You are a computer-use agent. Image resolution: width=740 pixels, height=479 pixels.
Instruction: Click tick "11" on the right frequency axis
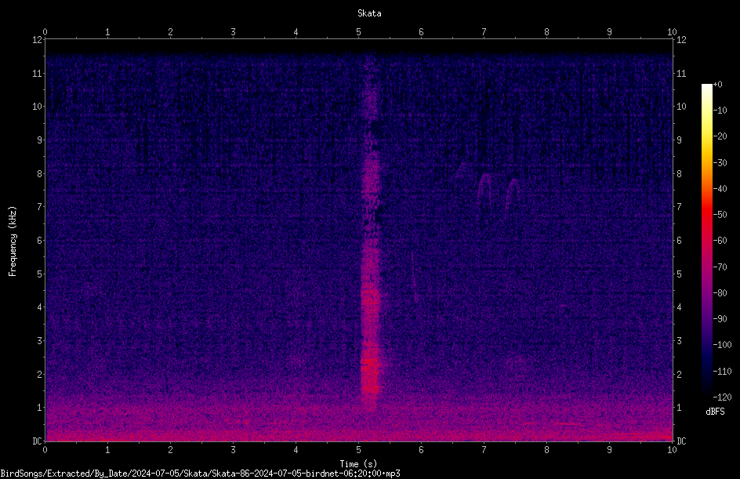click(x=681, y=73)
